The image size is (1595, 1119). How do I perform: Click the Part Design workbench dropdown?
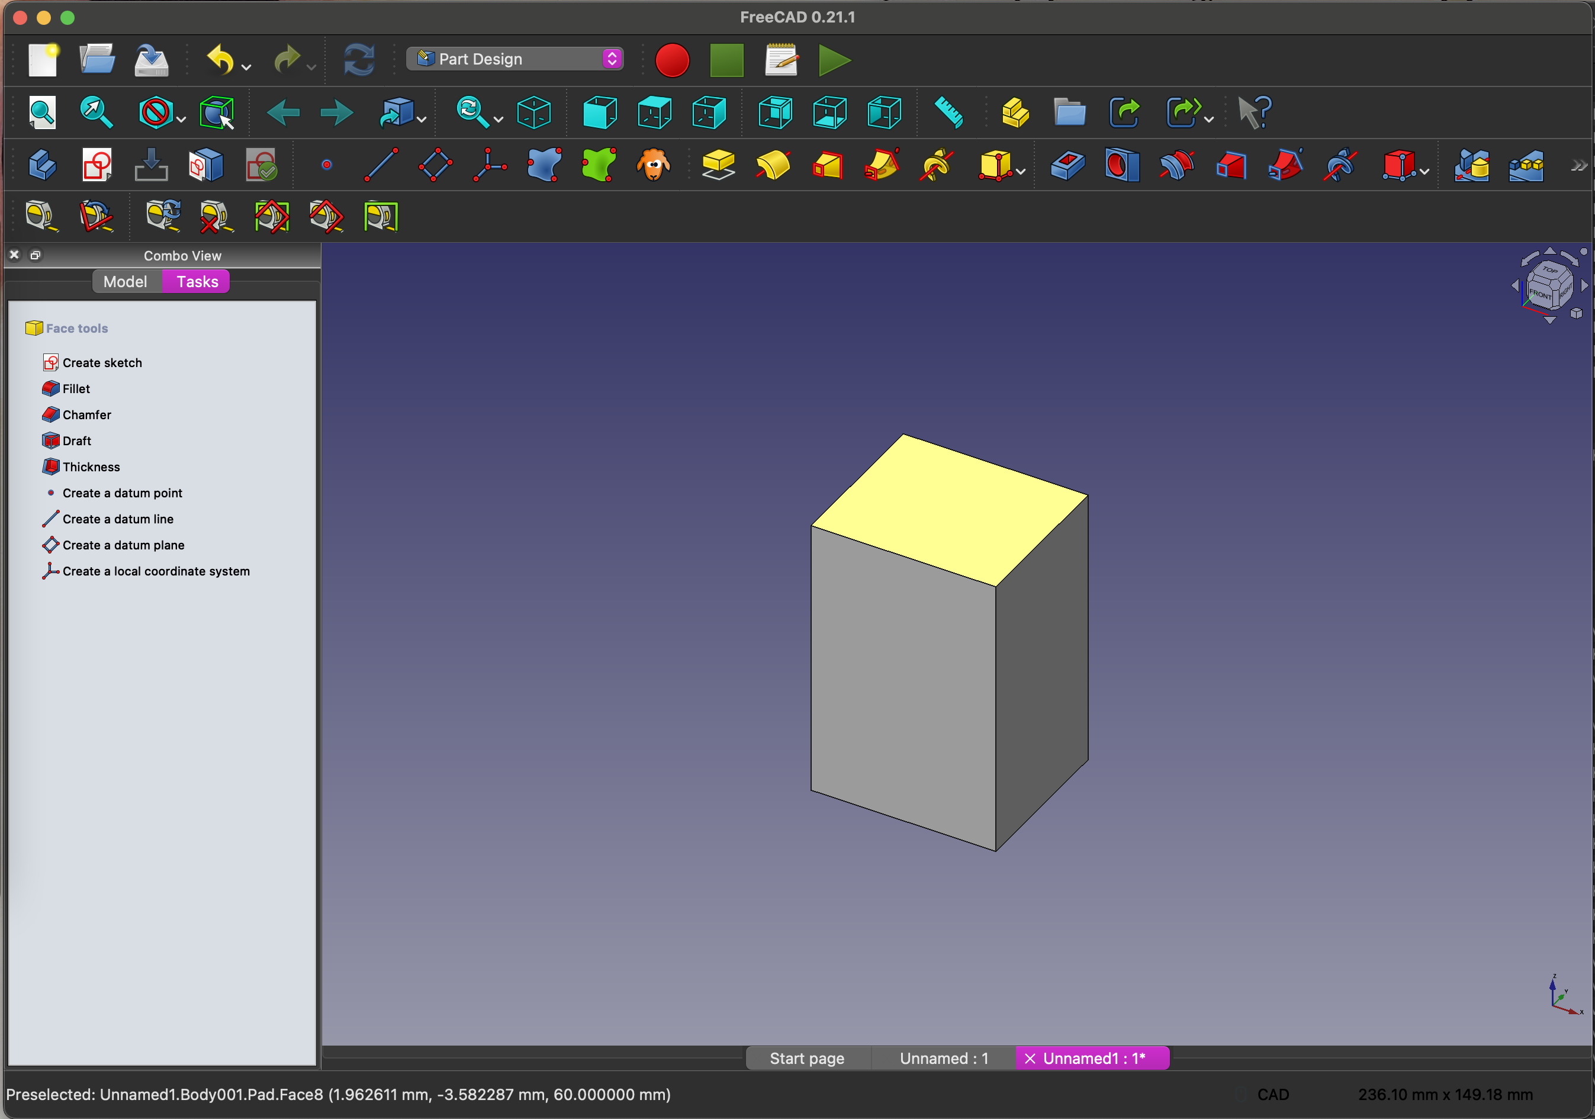[x=514, y=58]
